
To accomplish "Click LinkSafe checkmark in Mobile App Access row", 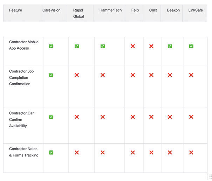I will 191,46.
